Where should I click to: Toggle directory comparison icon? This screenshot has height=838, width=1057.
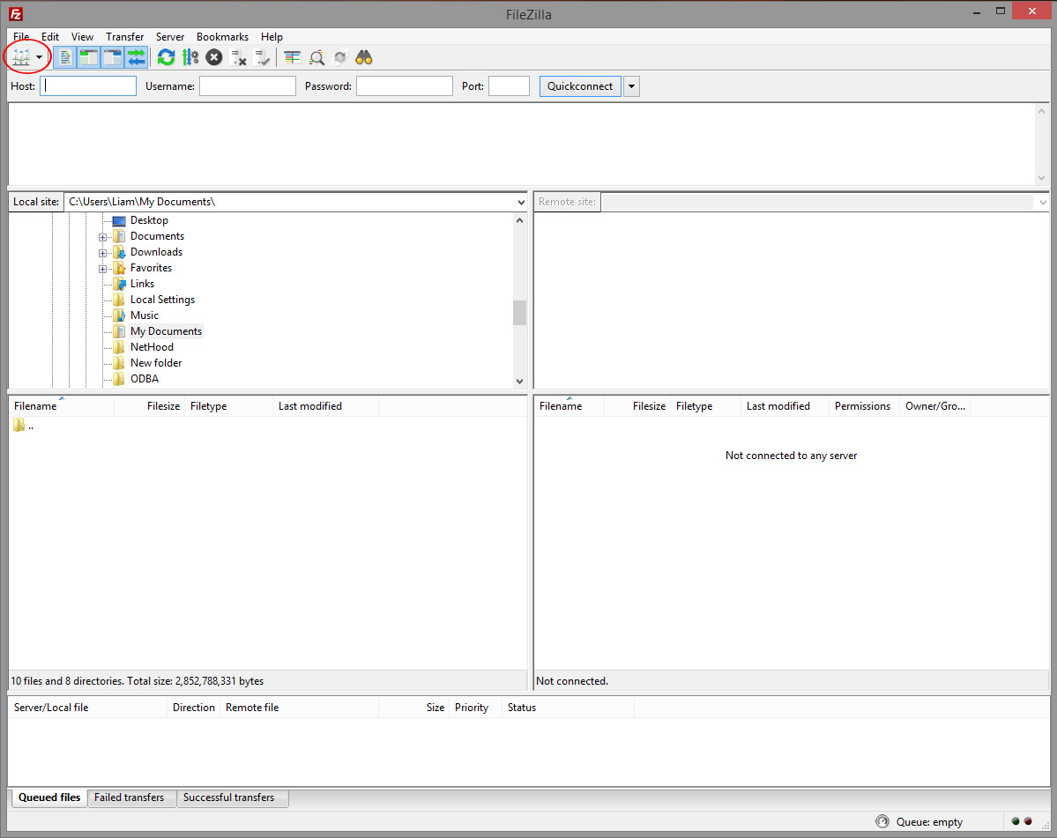point(316,58)
